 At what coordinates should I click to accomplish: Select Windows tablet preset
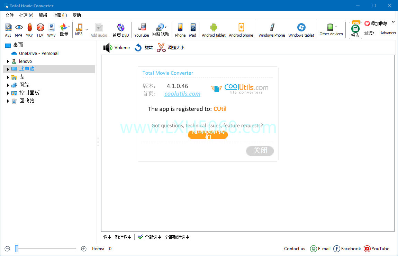click(301, 30)
